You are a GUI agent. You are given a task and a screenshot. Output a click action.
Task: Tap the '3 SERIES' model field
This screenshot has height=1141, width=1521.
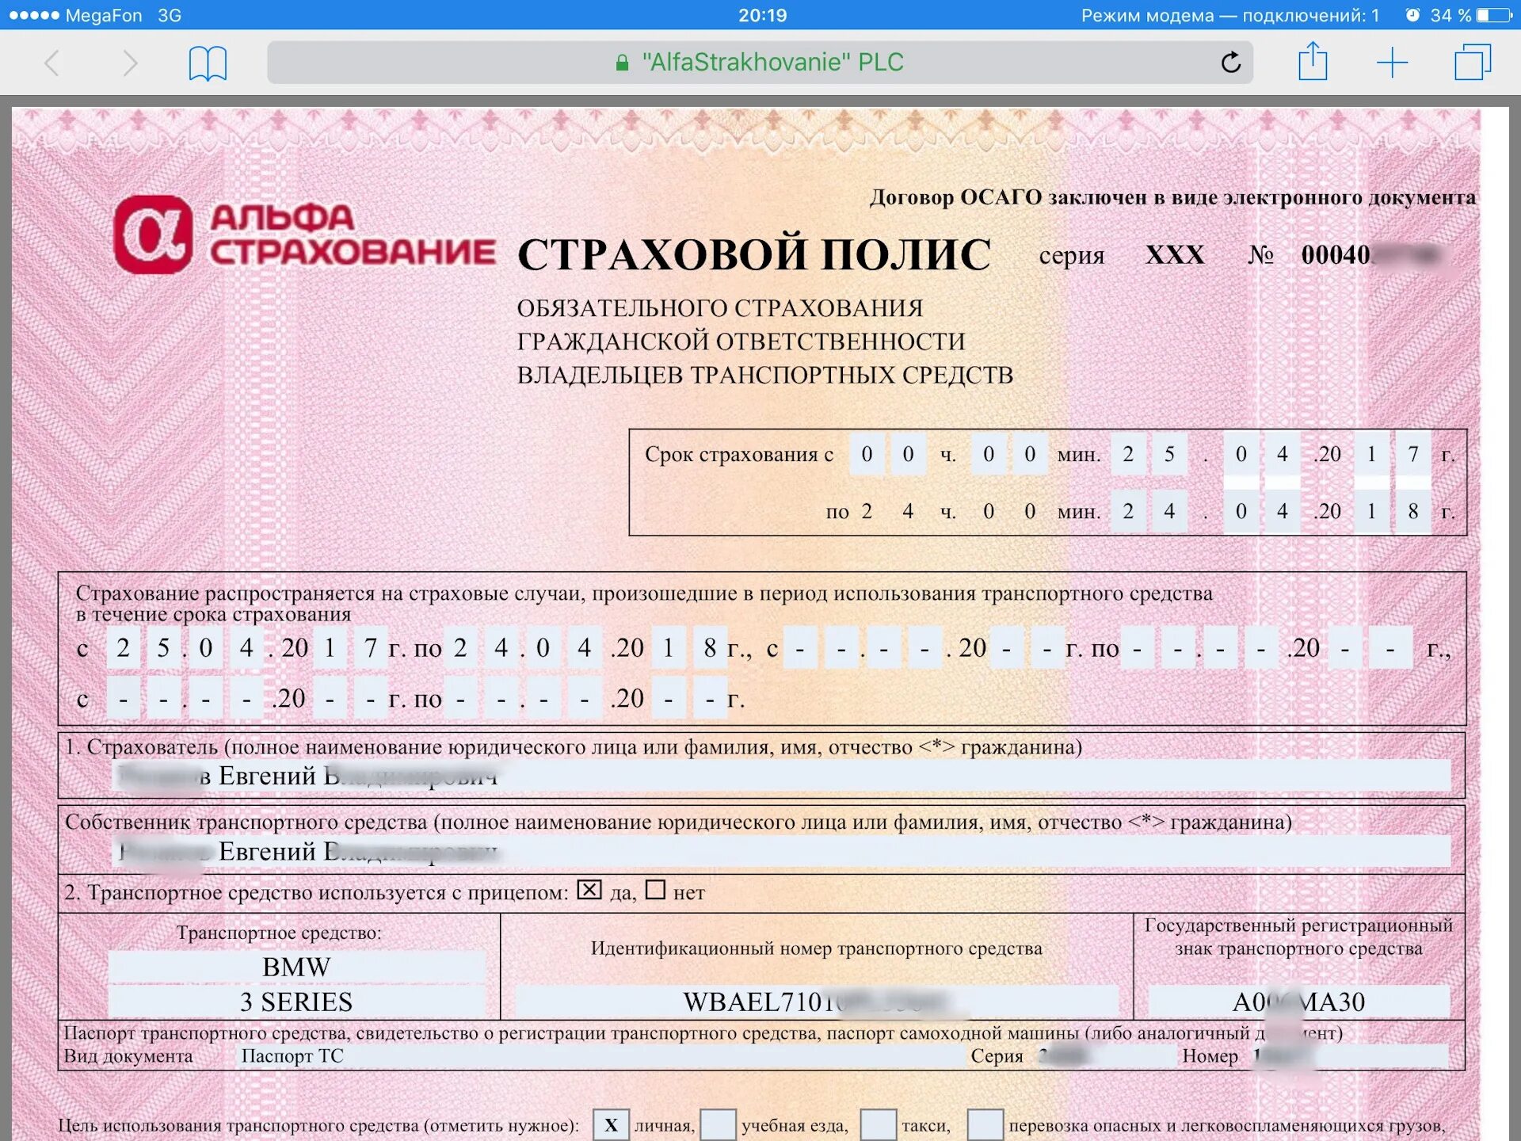296,1002
